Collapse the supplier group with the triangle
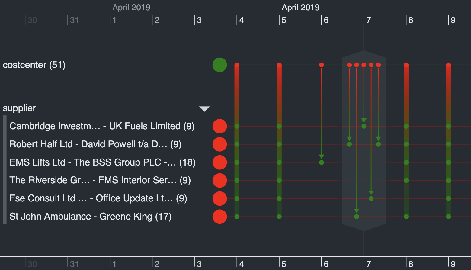The height and width of the screenshot is (270, 471). pyautogui.click(x=204, y=109)
